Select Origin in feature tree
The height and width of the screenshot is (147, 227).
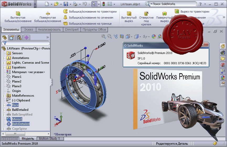click(x=16, y=91)
